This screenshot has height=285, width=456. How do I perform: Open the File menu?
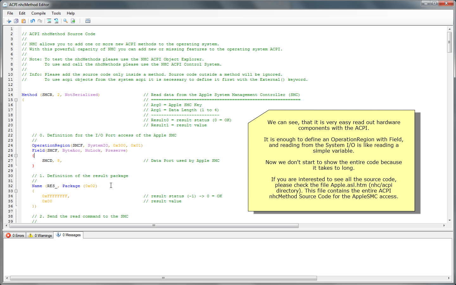10,13
